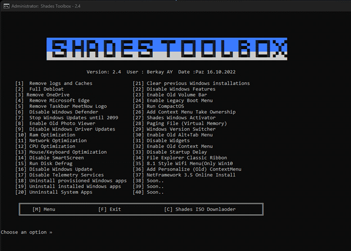This screenshot has width=351, height=251.
Task: Open the [C] Shades ISO Downloader
Action: [x=200, y=209]
